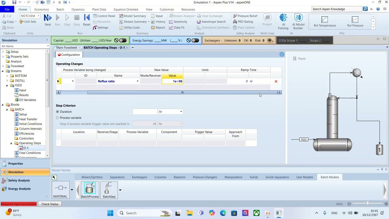Open simulation Settings
The height and width of the screenshot is (219, 389).
coord(100,27)
